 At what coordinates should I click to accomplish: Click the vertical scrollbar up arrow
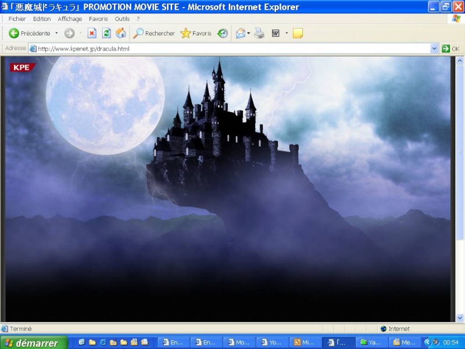tap(460, 61)
